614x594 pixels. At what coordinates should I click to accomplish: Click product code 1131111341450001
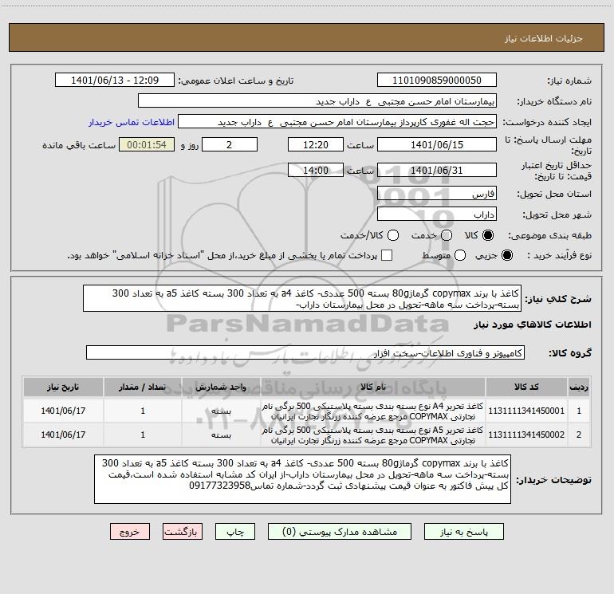point(526,411)
